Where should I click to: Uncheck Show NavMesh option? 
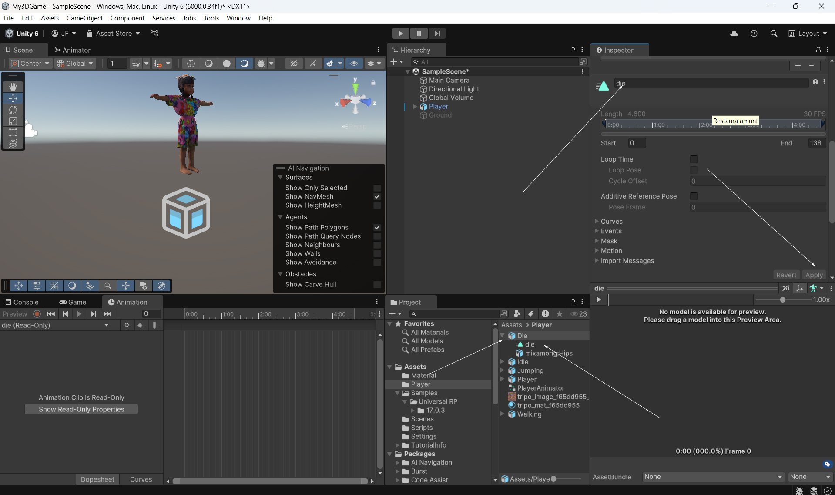[x=377, y=197]
